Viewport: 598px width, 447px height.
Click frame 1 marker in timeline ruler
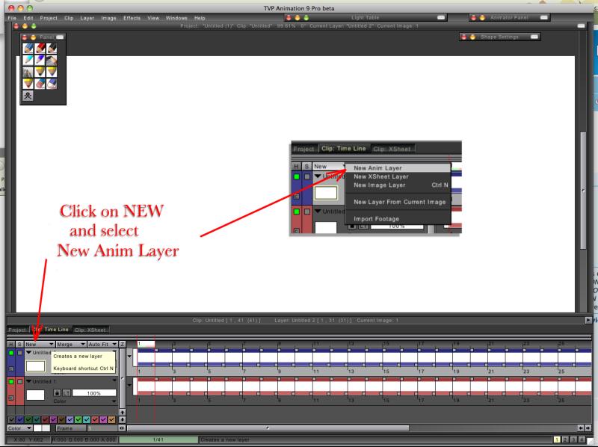pos(146,344)
